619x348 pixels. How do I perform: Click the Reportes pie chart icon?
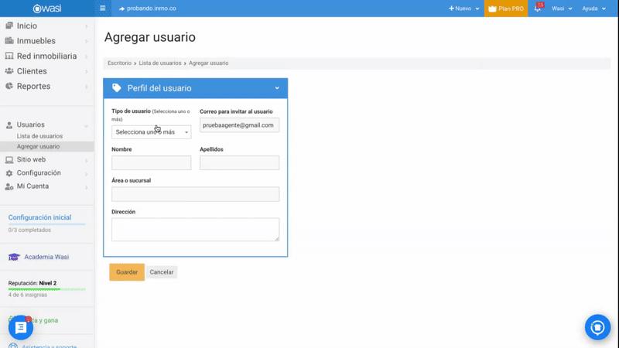click(9, 86)
